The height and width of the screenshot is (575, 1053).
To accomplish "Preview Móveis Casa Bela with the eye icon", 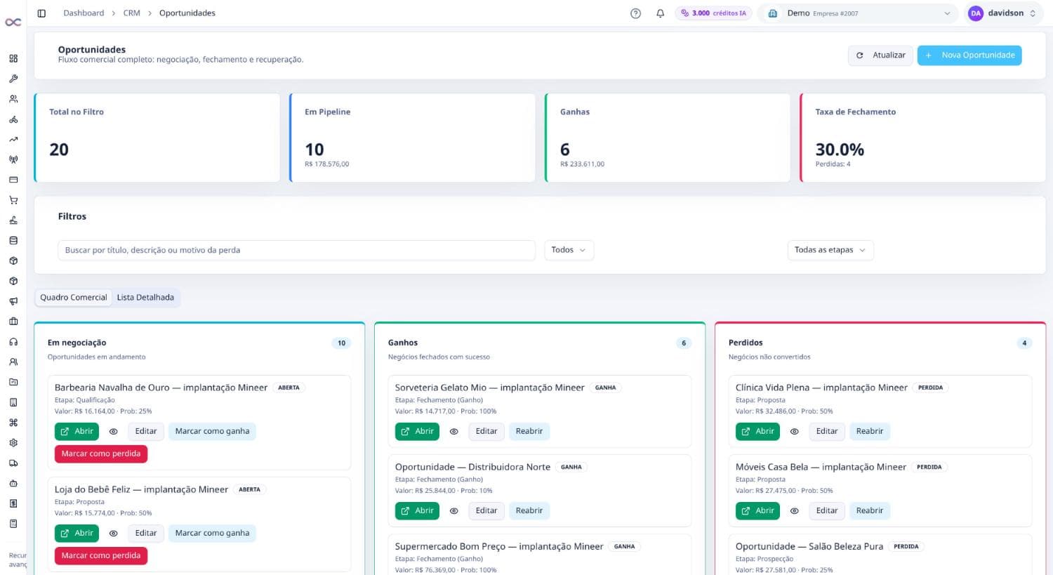I will [x=794, y=511].
